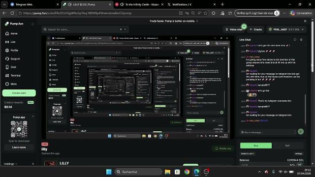This screenshot has height=177, width=315.
Task: Open the Live section in the sidebar
Action: 10,42
